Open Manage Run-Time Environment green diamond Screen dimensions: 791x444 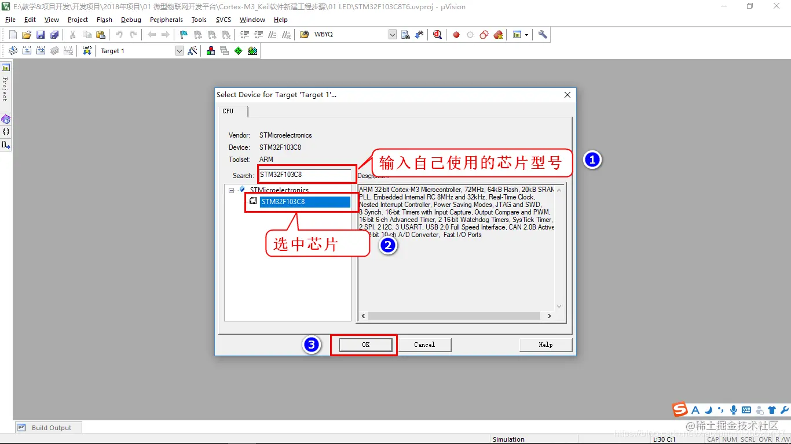click(x=239, y=51)
